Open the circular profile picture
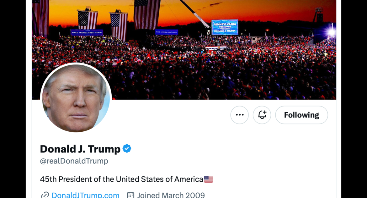Screen dimensions: 367x198 76,98
